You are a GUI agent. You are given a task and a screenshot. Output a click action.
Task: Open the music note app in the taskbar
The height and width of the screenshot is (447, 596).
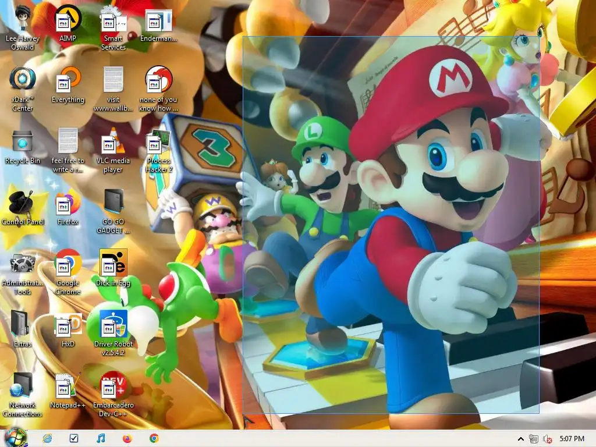coord(101,439)
